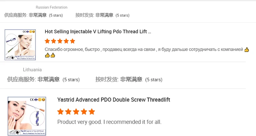Select the Russian Federation country label
Viewport: 256px width, 136px height.
tap(52, 7)
